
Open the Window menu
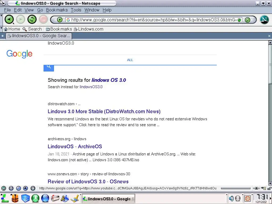click(x=92, y=10)
